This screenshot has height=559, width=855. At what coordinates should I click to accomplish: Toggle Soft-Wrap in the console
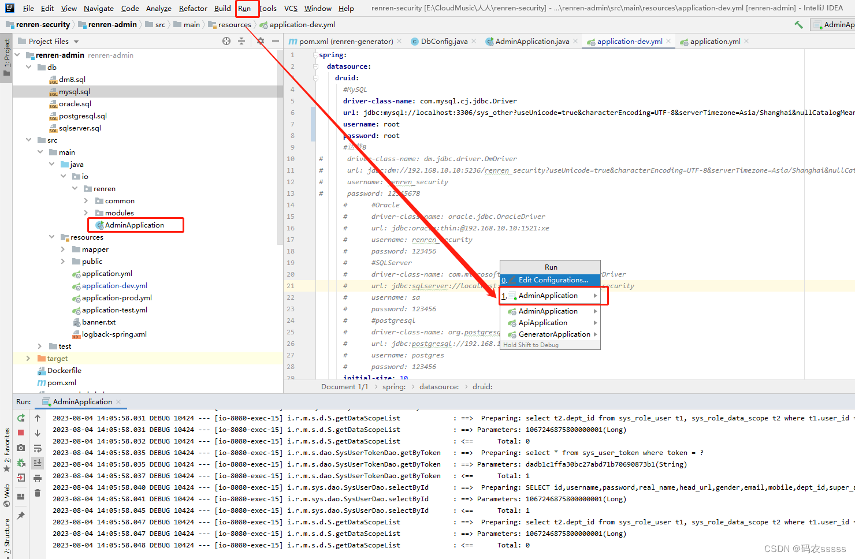tap(38, 448)
